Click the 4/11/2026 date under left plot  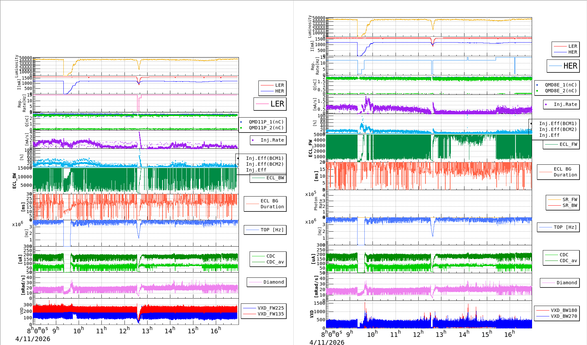(33, 339)
